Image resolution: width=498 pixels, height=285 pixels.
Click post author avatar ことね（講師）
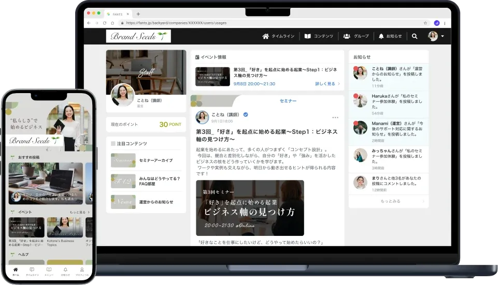tap(202, 117)
